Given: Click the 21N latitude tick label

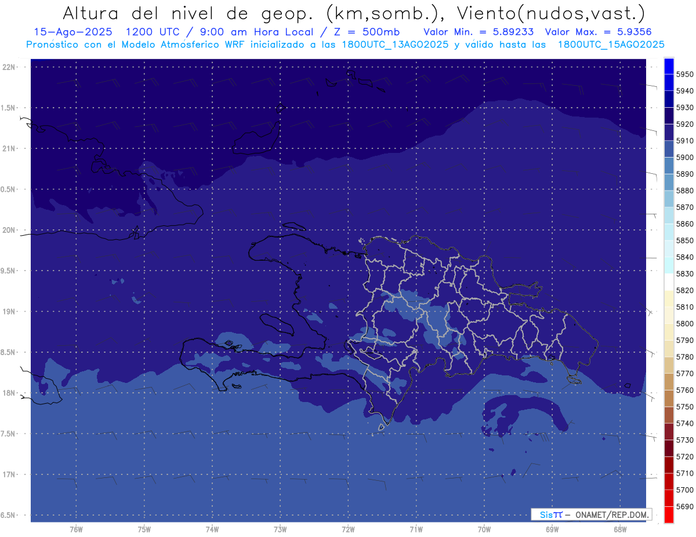Looking at the screenshot, I should 9,148.
